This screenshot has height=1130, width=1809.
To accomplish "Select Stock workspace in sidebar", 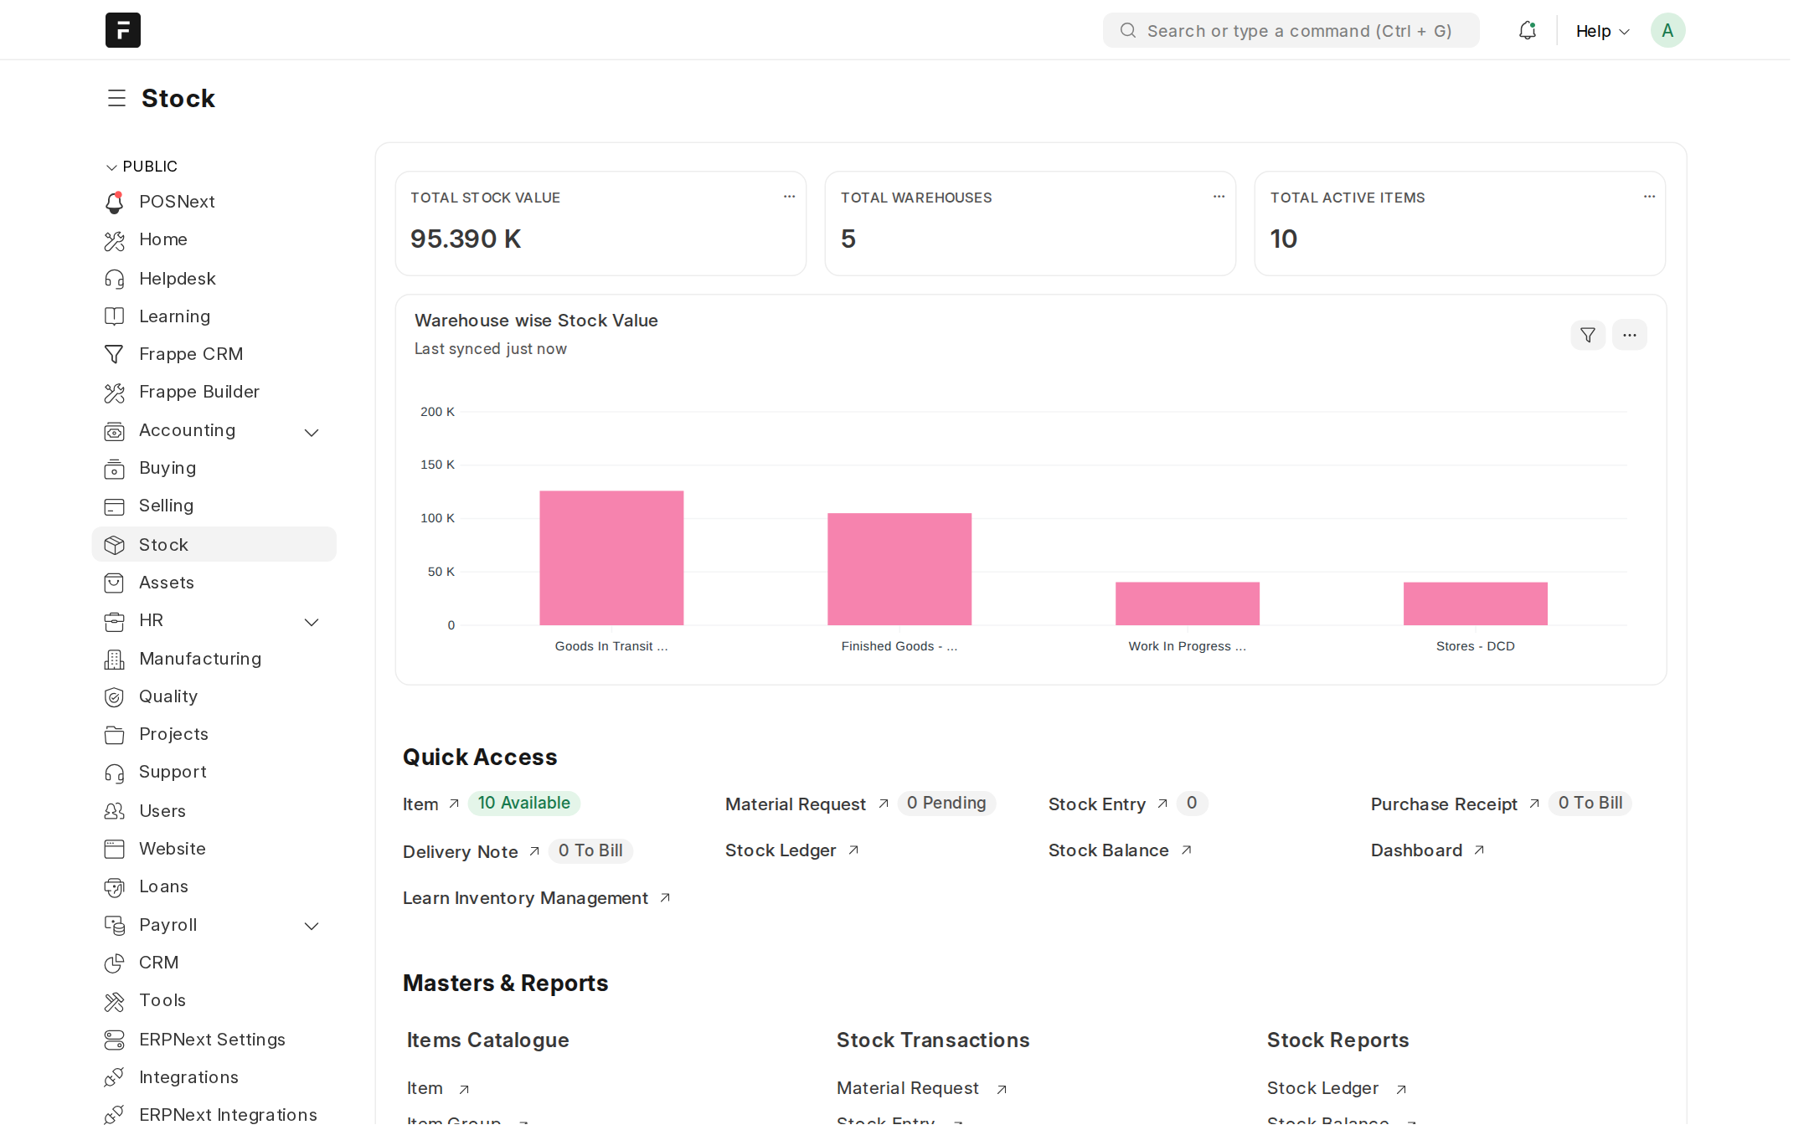I will tap(214, 544).
